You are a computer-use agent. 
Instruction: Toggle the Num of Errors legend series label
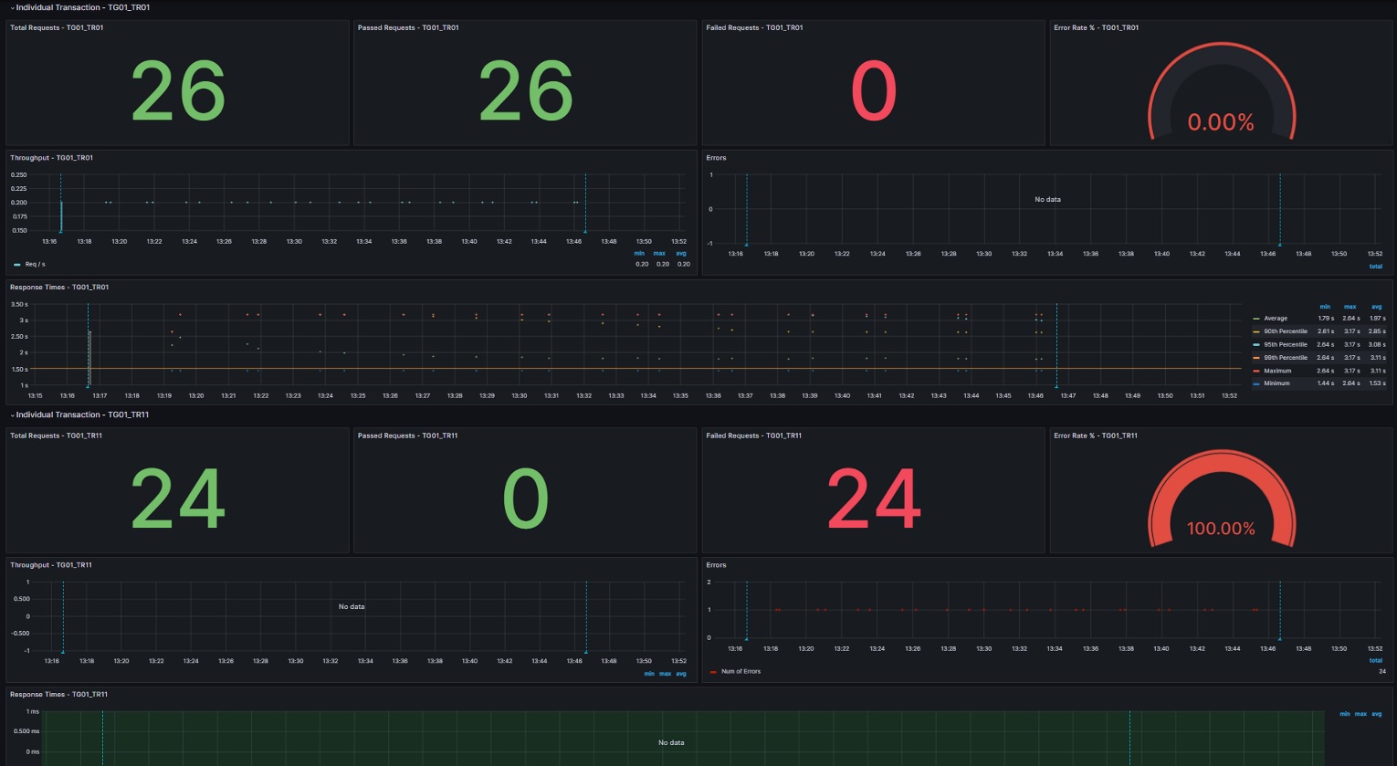point(741,672)
